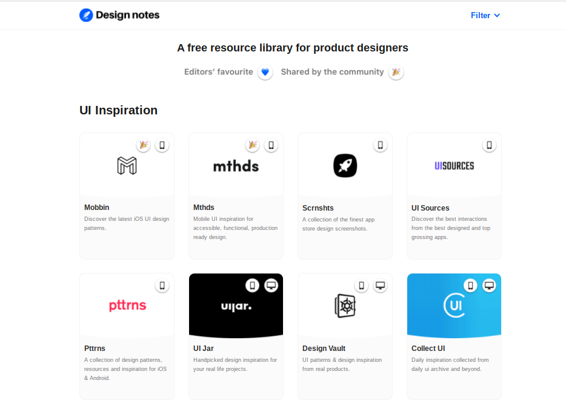Open the UISOURCES logo thumbnail
Screen dimensions: 566x403
coord(454,166)
